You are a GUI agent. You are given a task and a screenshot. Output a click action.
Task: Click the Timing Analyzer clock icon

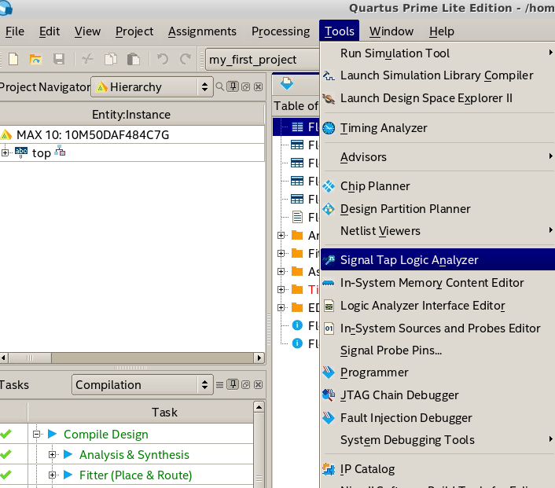(329, 128)
